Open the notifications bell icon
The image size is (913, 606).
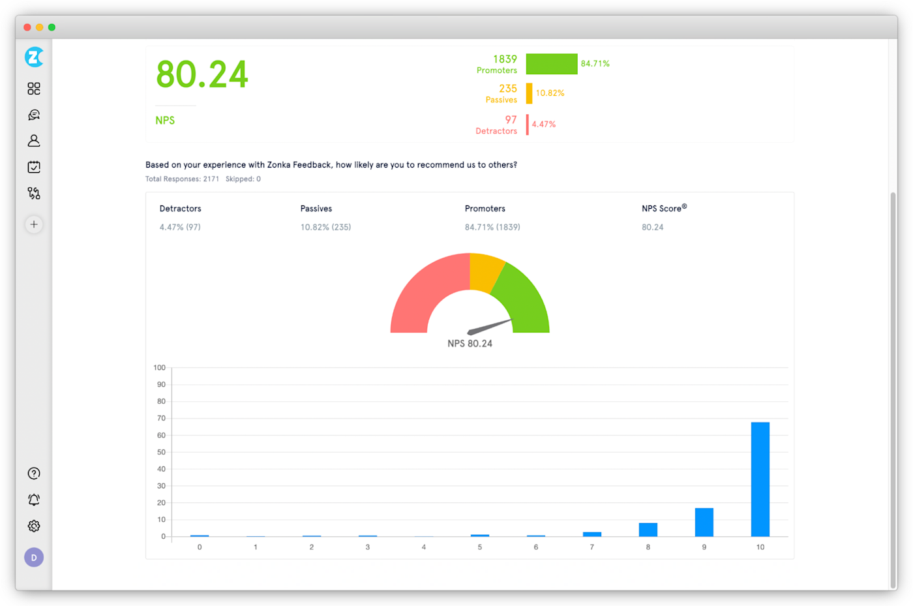click(x=34, y=500)
